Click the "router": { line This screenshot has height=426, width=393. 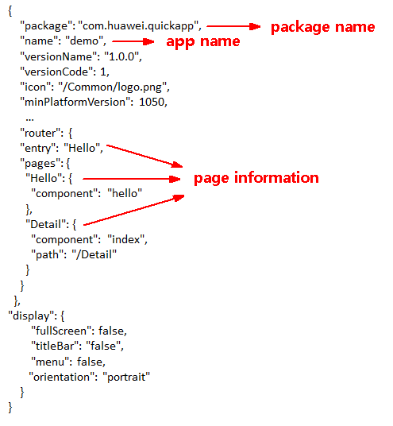[x=46, y=134]
